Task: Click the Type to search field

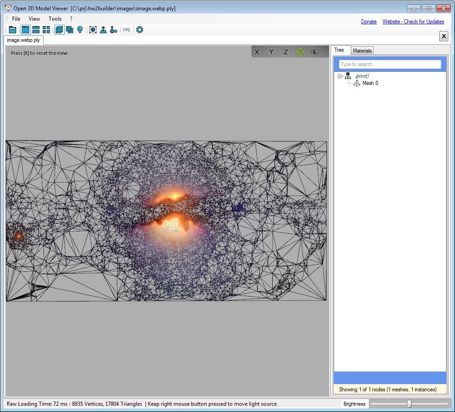Action: 390,64
